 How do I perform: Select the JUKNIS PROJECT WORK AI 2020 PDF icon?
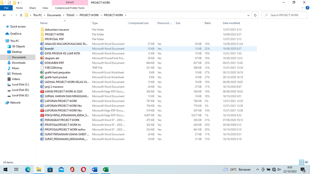click(x=42, y=91)
